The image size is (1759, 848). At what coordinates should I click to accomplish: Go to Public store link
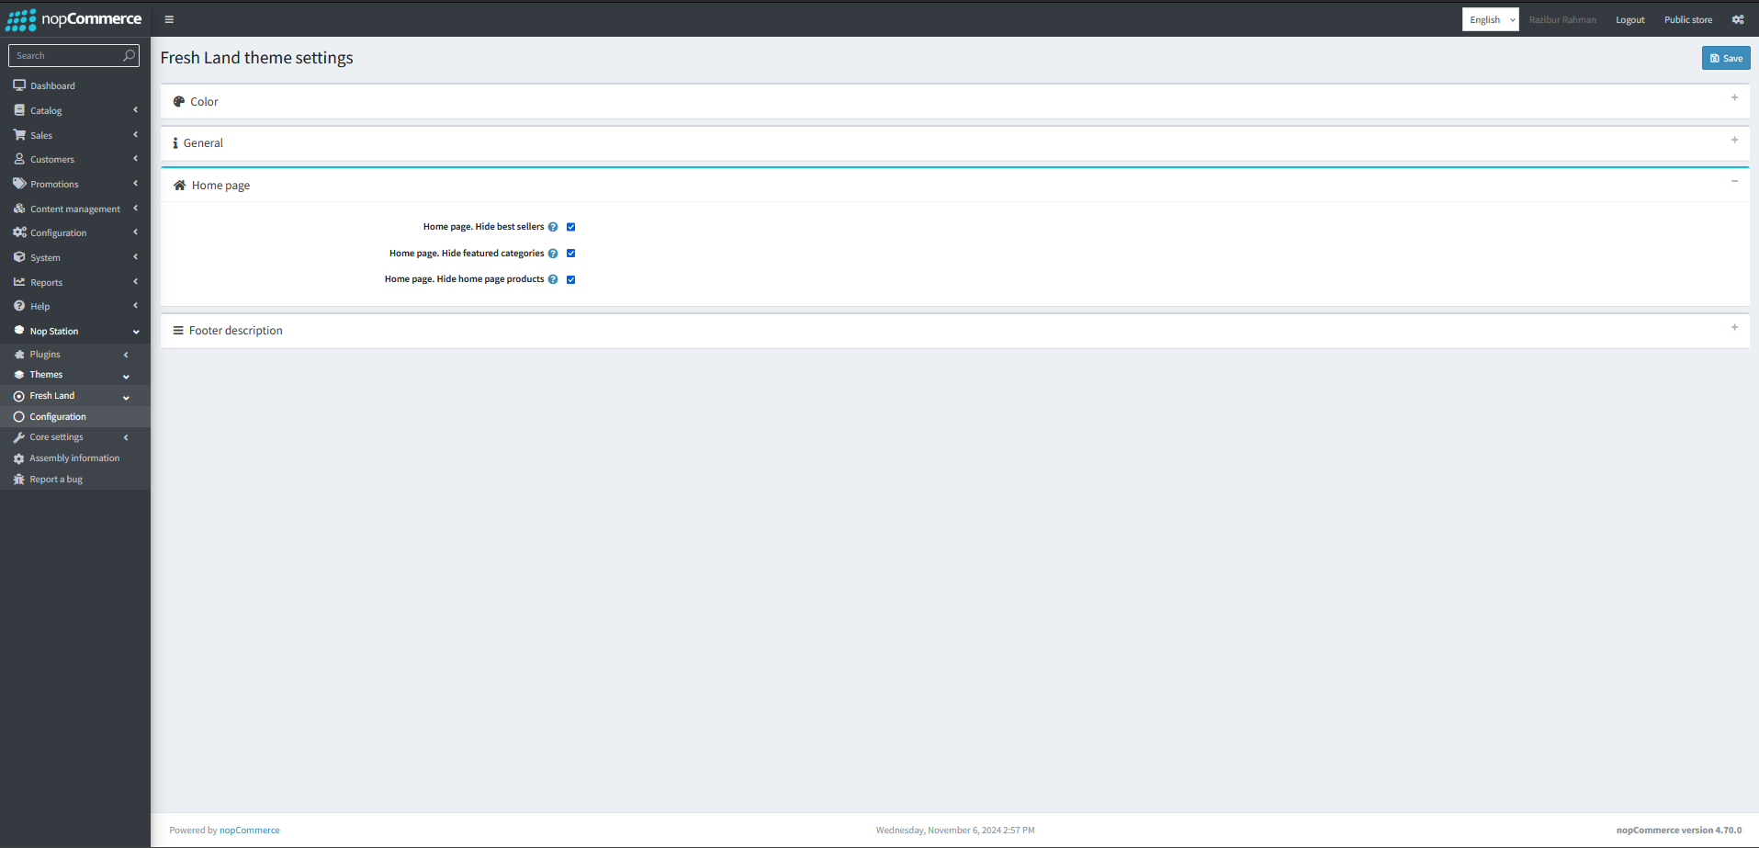(1688, 19)
